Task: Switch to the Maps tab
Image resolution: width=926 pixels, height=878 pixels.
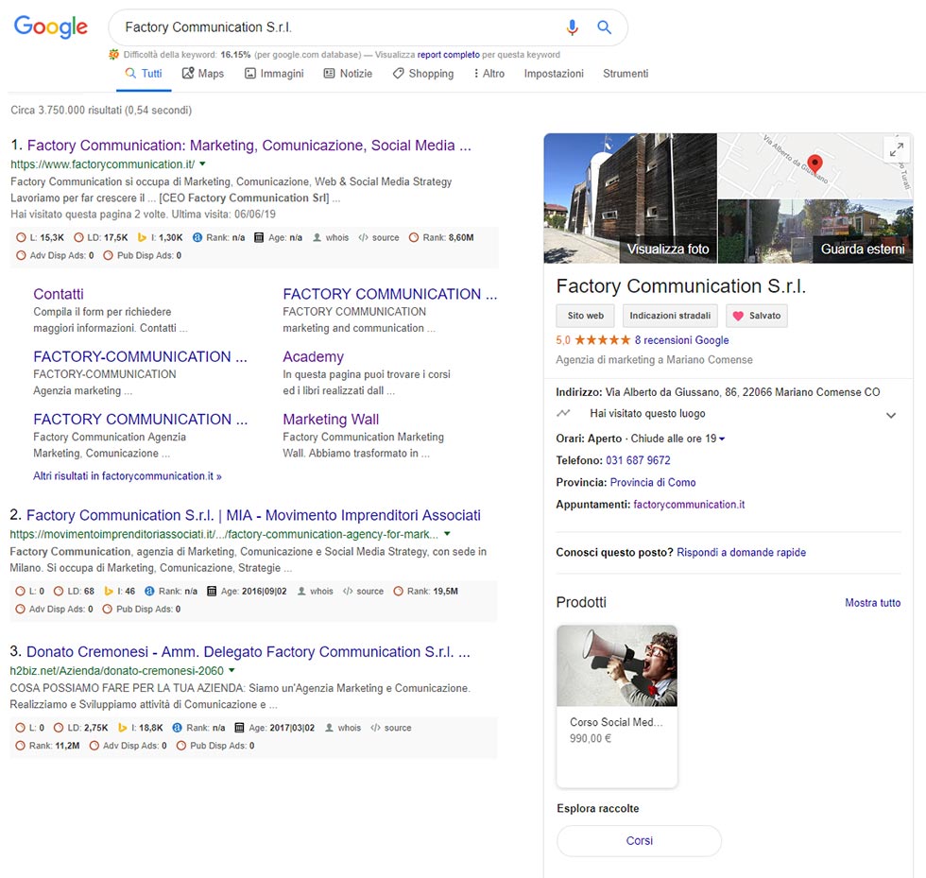Action: tap(203, 74)
